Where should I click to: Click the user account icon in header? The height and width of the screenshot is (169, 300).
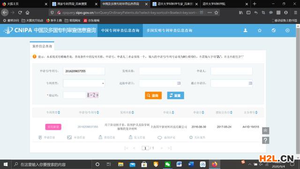tap(245, 30)
